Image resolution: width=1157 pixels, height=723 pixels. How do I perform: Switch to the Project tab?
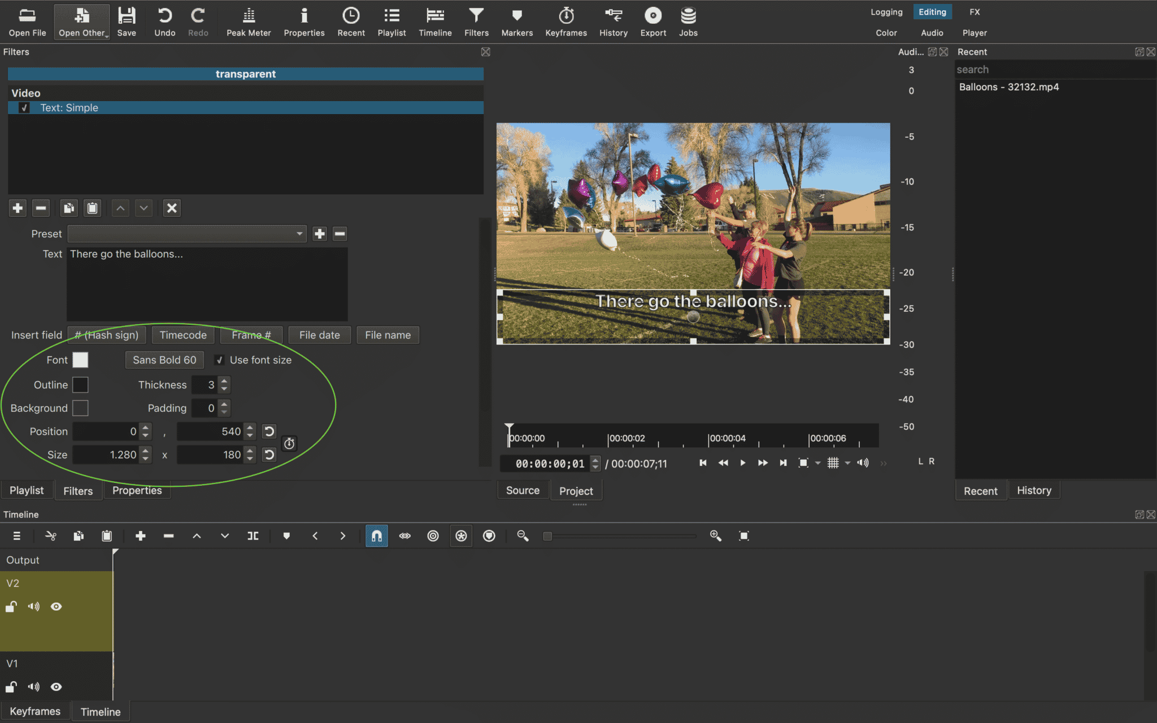click(x=576, y=490)
